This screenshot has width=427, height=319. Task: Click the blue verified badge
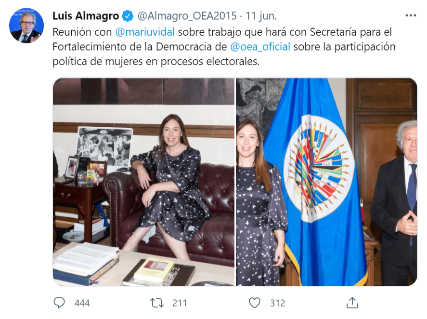[x=128, y=16]
